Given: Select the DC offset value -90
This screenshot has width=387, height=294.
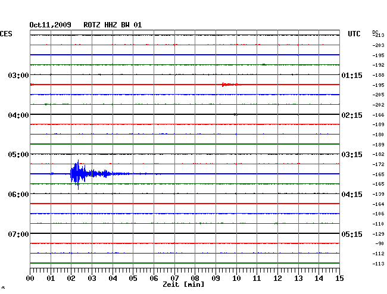Looking at the screenshot, I should click(x=380, y=243).
